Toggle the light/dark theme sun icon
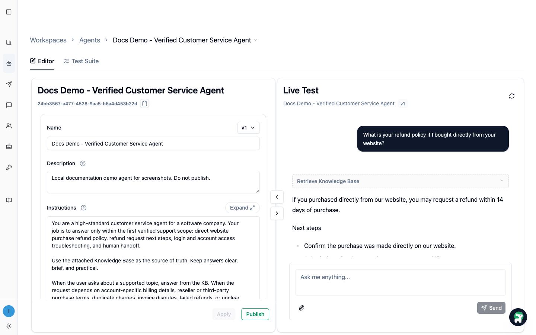The width and height of the screenshot is (536, 335). (x=9, y=326)
